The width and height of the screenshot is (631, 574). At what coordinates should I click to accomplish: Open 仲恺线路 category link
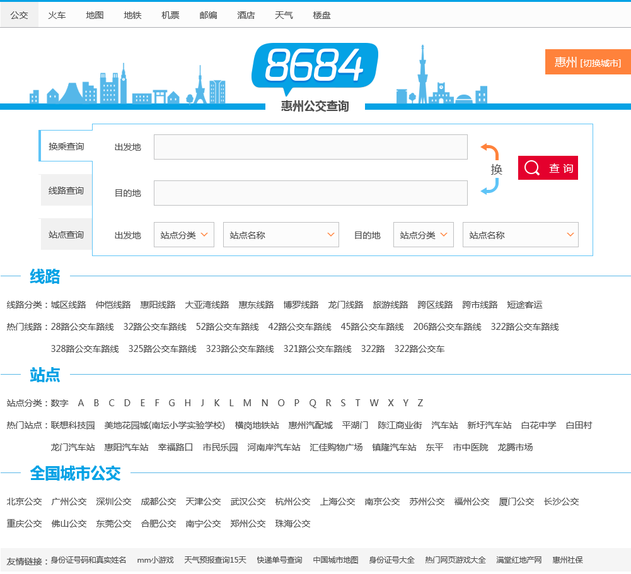113,305
